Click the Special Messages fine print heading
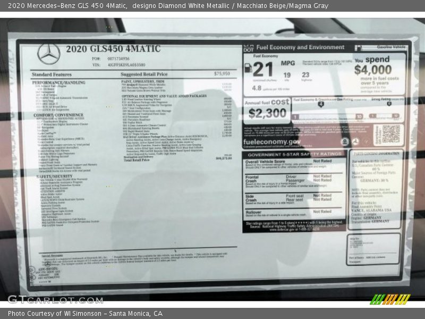425x319 pixels. click(x=52, y=256)
